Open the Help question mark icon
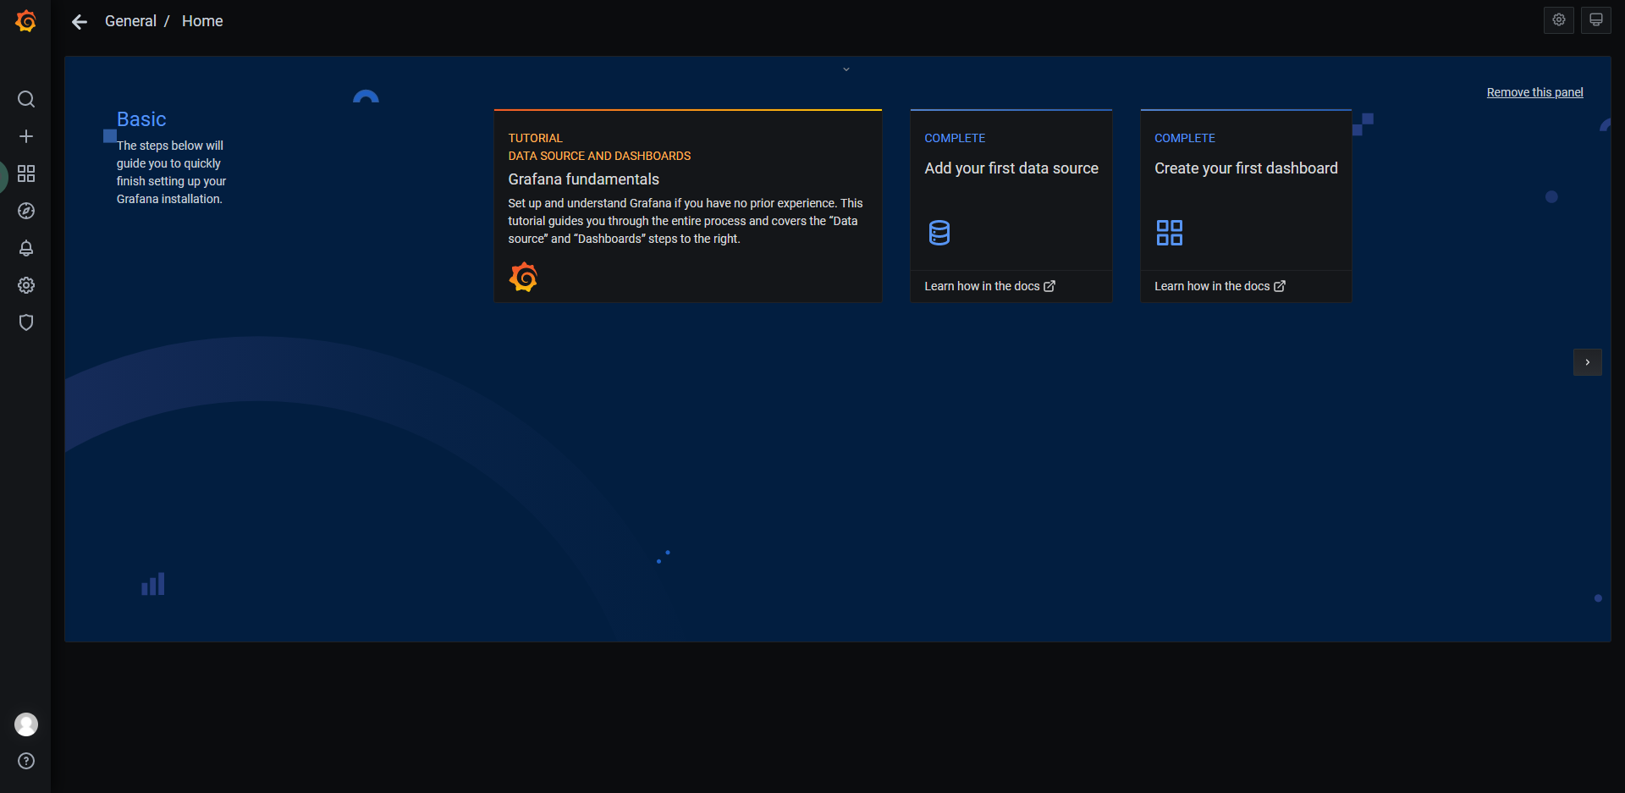 point(26,761)
